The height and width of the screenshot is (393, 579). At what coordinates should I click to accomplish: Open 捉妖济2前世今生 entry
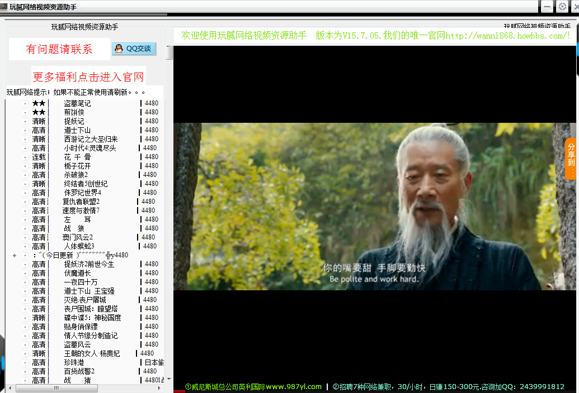(x=89, y=264)
